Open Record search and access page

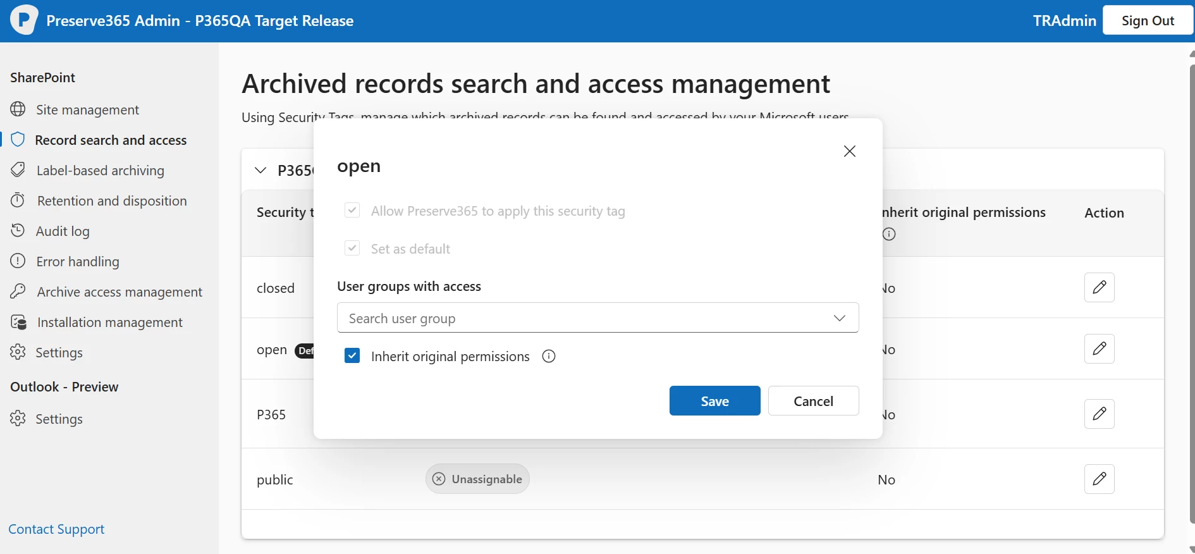(111, 140)
